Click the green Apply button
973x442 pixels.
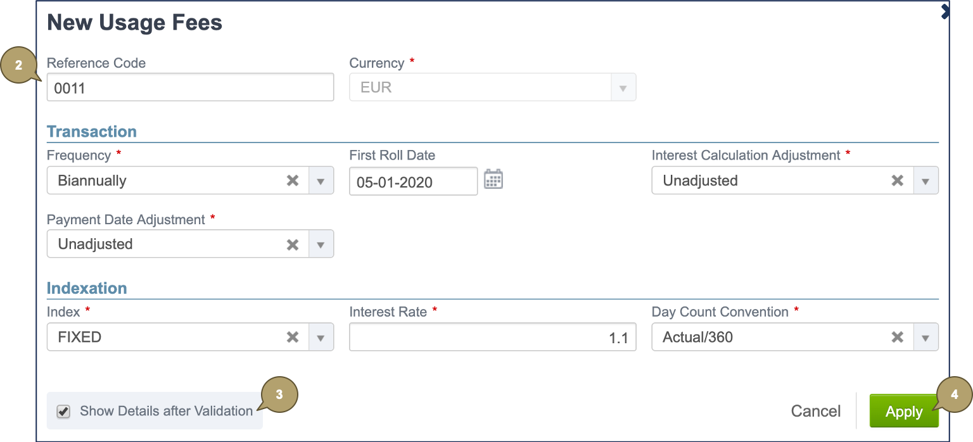point(903,412)
